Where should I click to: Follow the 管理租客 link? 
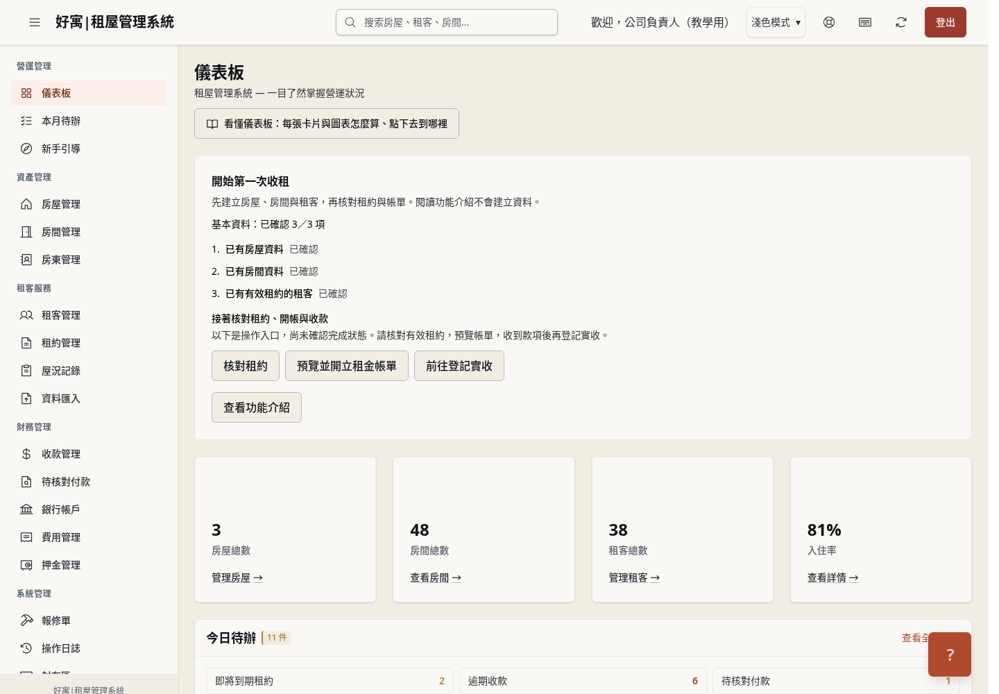634,577
